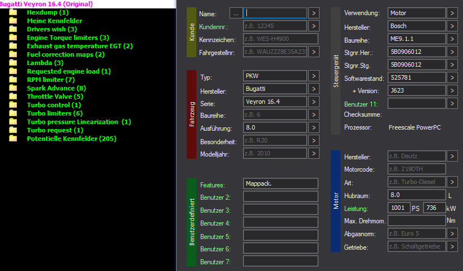Click into the Kennzeichen input field
The image size is (463, 271).
281,39
